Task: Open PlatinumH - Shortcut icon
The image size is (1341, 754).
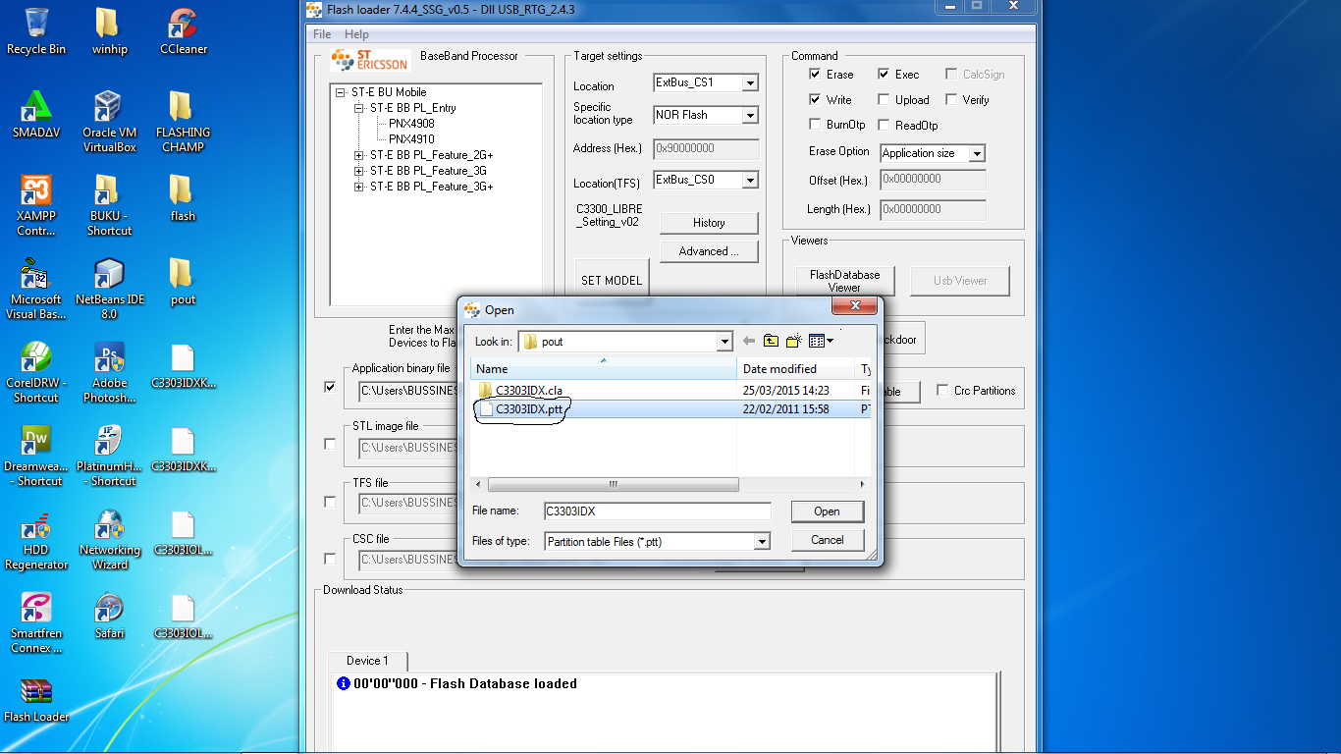Action: point(109,456)
